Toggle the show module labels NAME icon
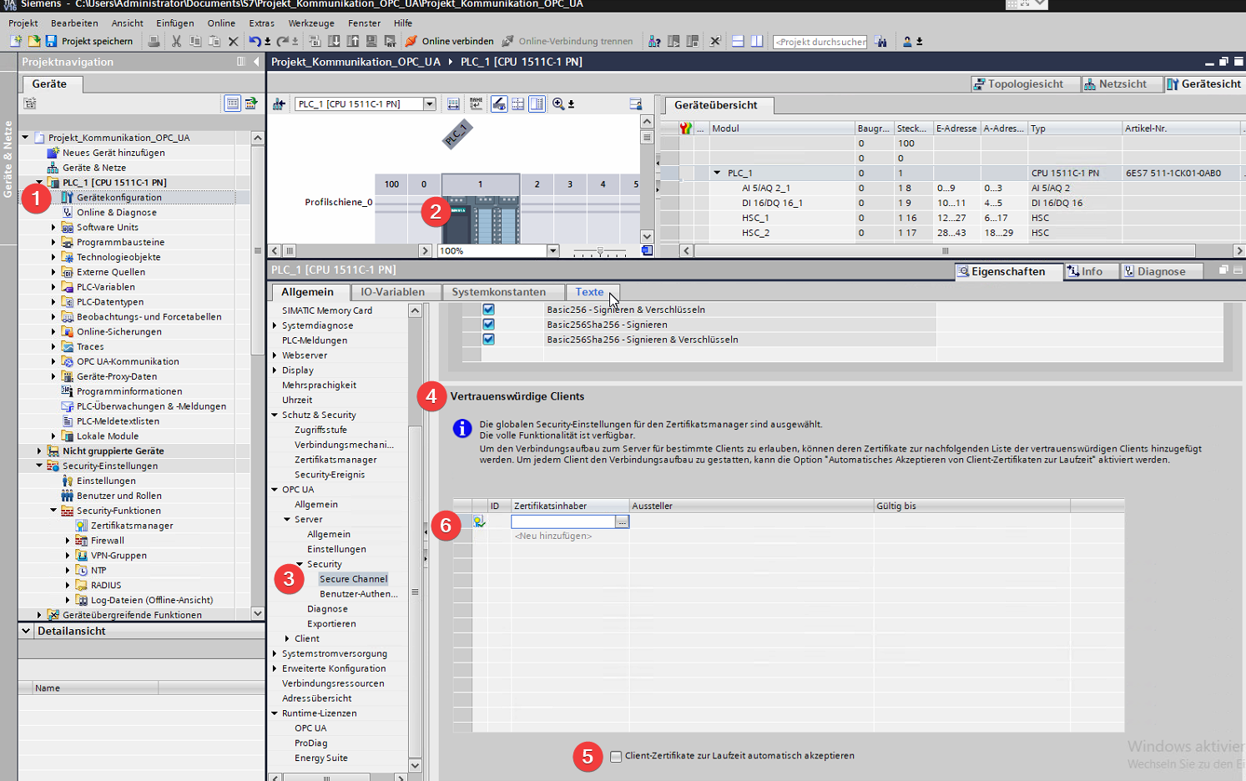 (476, 103)
